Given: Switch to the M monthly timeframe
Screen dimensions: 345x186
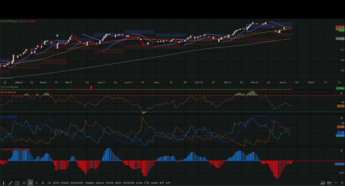Looking at the screenshot, I should point(43,183).
